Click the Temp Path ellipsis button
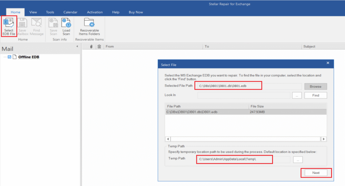This screenshot has height=186, width=345. 298,160
